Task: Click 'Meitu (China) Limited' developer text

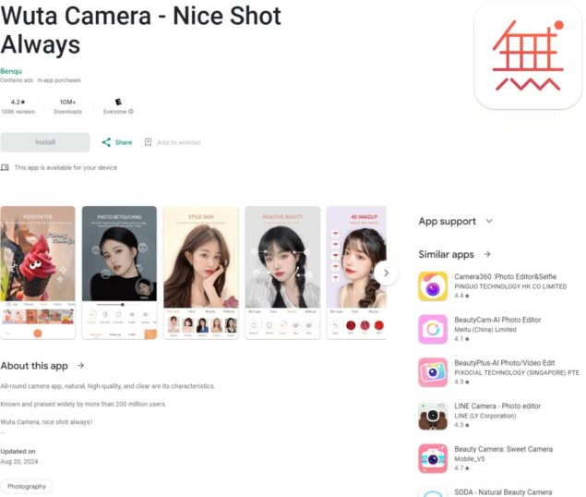Action: click(485, 330)
